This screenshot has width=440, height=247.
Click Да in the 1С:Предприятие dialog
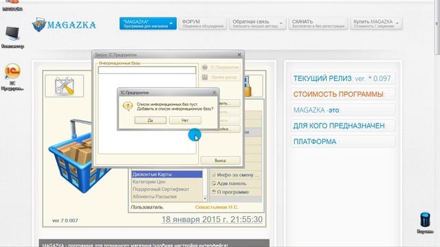tap(151, 120)
